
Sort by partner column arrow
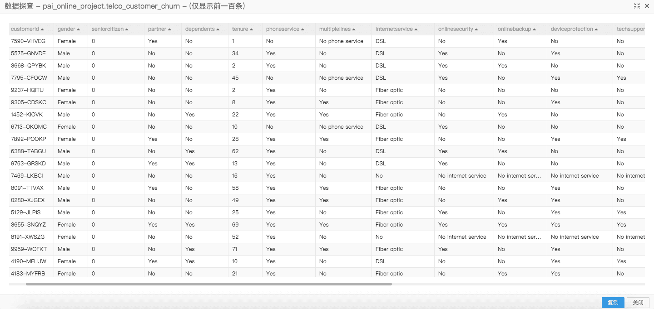(169, 29)
